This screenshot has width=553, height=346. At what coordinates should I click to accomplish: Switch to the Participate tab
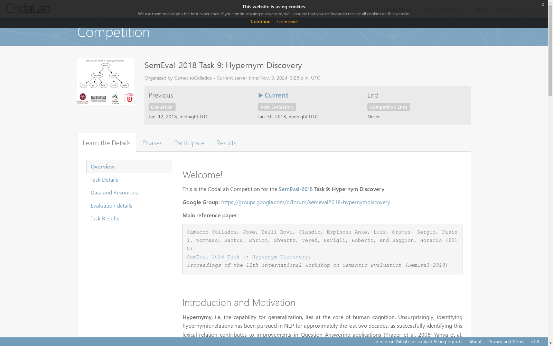[189, 143]
